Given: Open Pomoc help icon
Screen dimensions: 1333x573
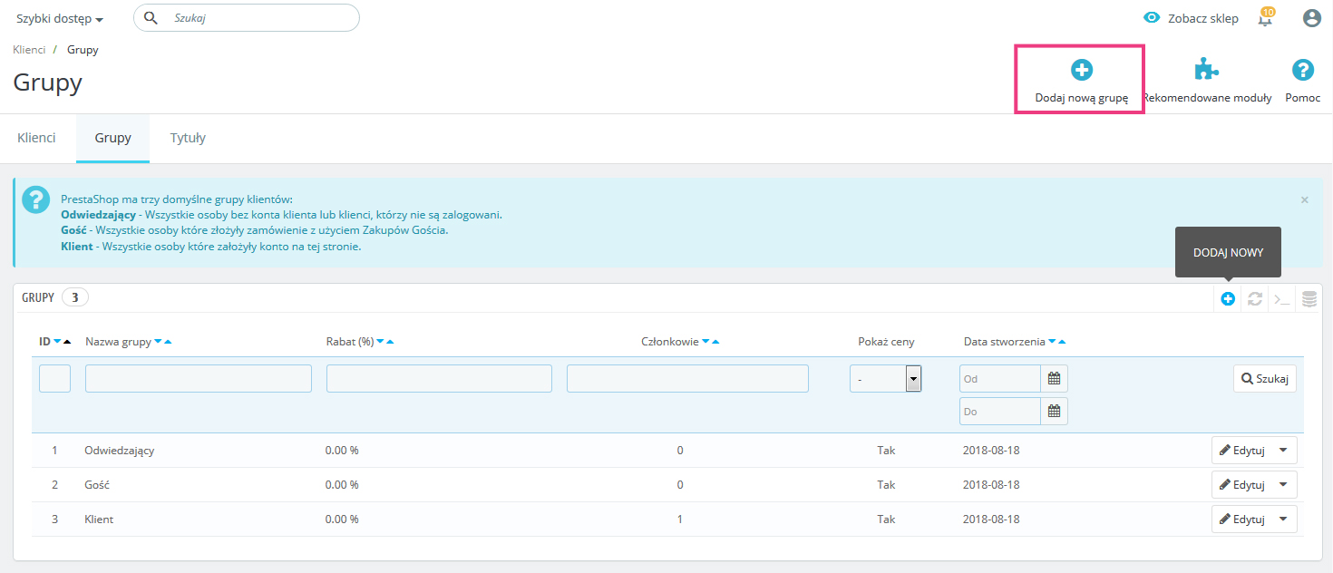Looking at the screenshot, I should click(1302, 70).
